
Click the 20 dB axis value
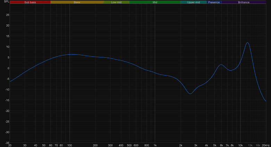click(8, 25)
